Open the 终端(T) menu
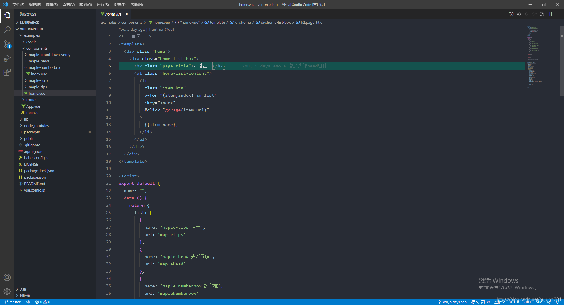Viewport: 564px width, 305px height. (x=120, y=4)
